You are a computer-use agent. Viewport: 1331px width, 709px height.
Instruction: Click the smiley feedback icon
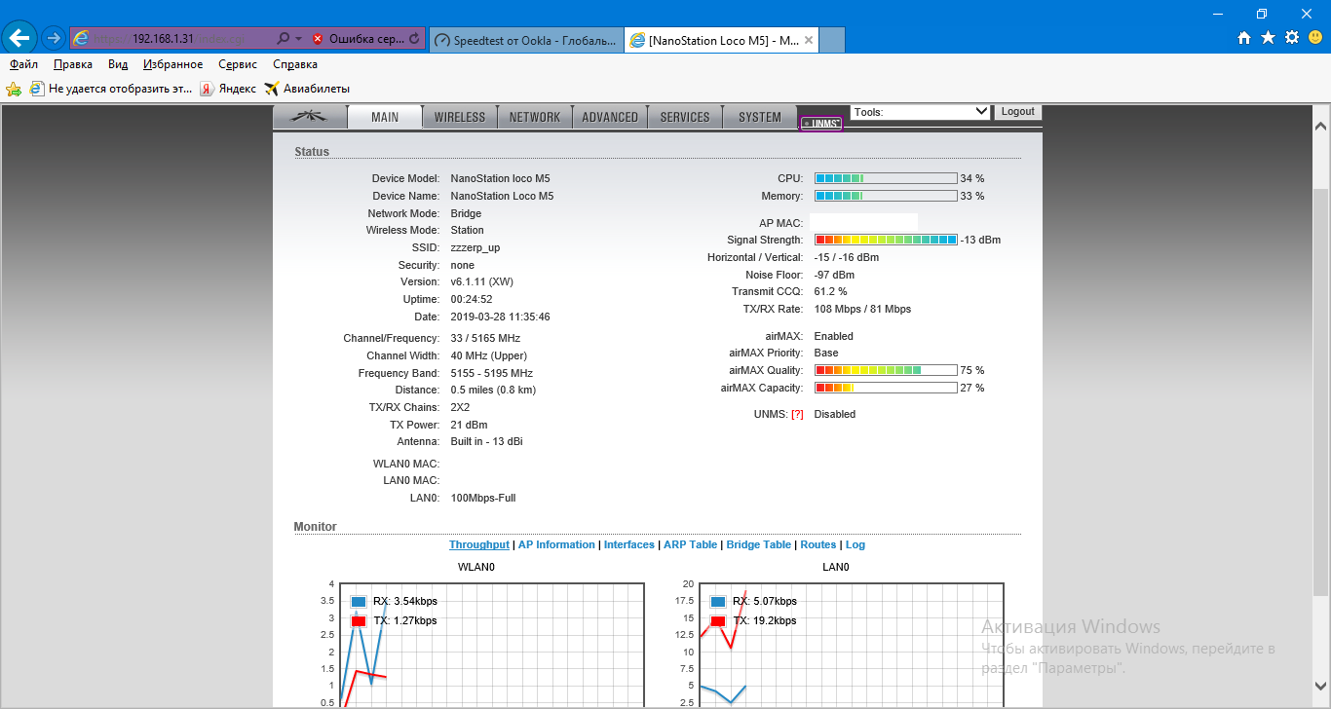[x=1315, y=38]
